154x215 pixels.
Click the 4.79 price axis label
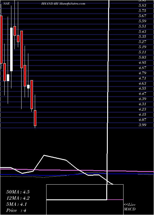tap(142, 73)
